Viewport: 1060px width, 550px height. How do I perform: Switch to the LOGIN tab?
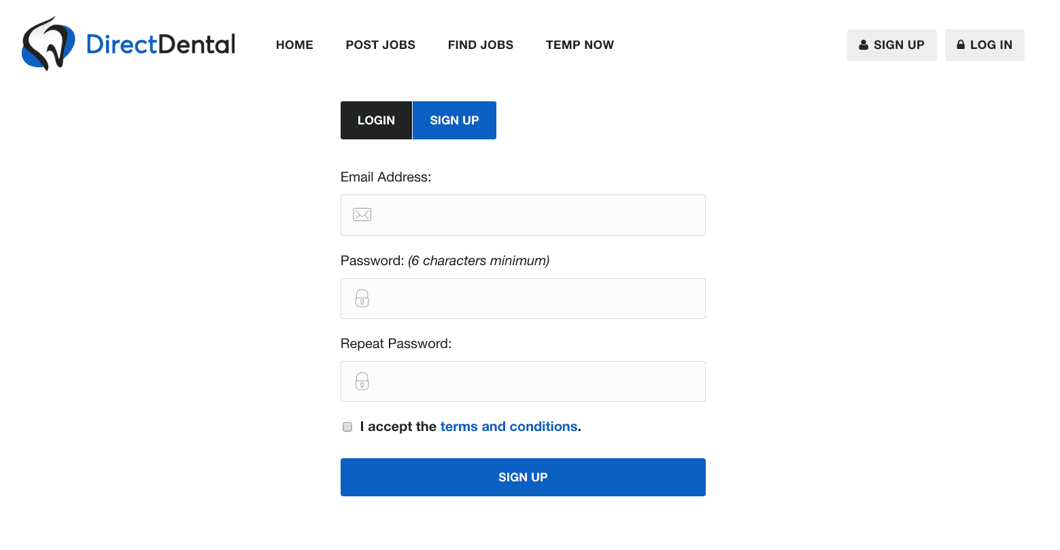[x=376, y=120]
